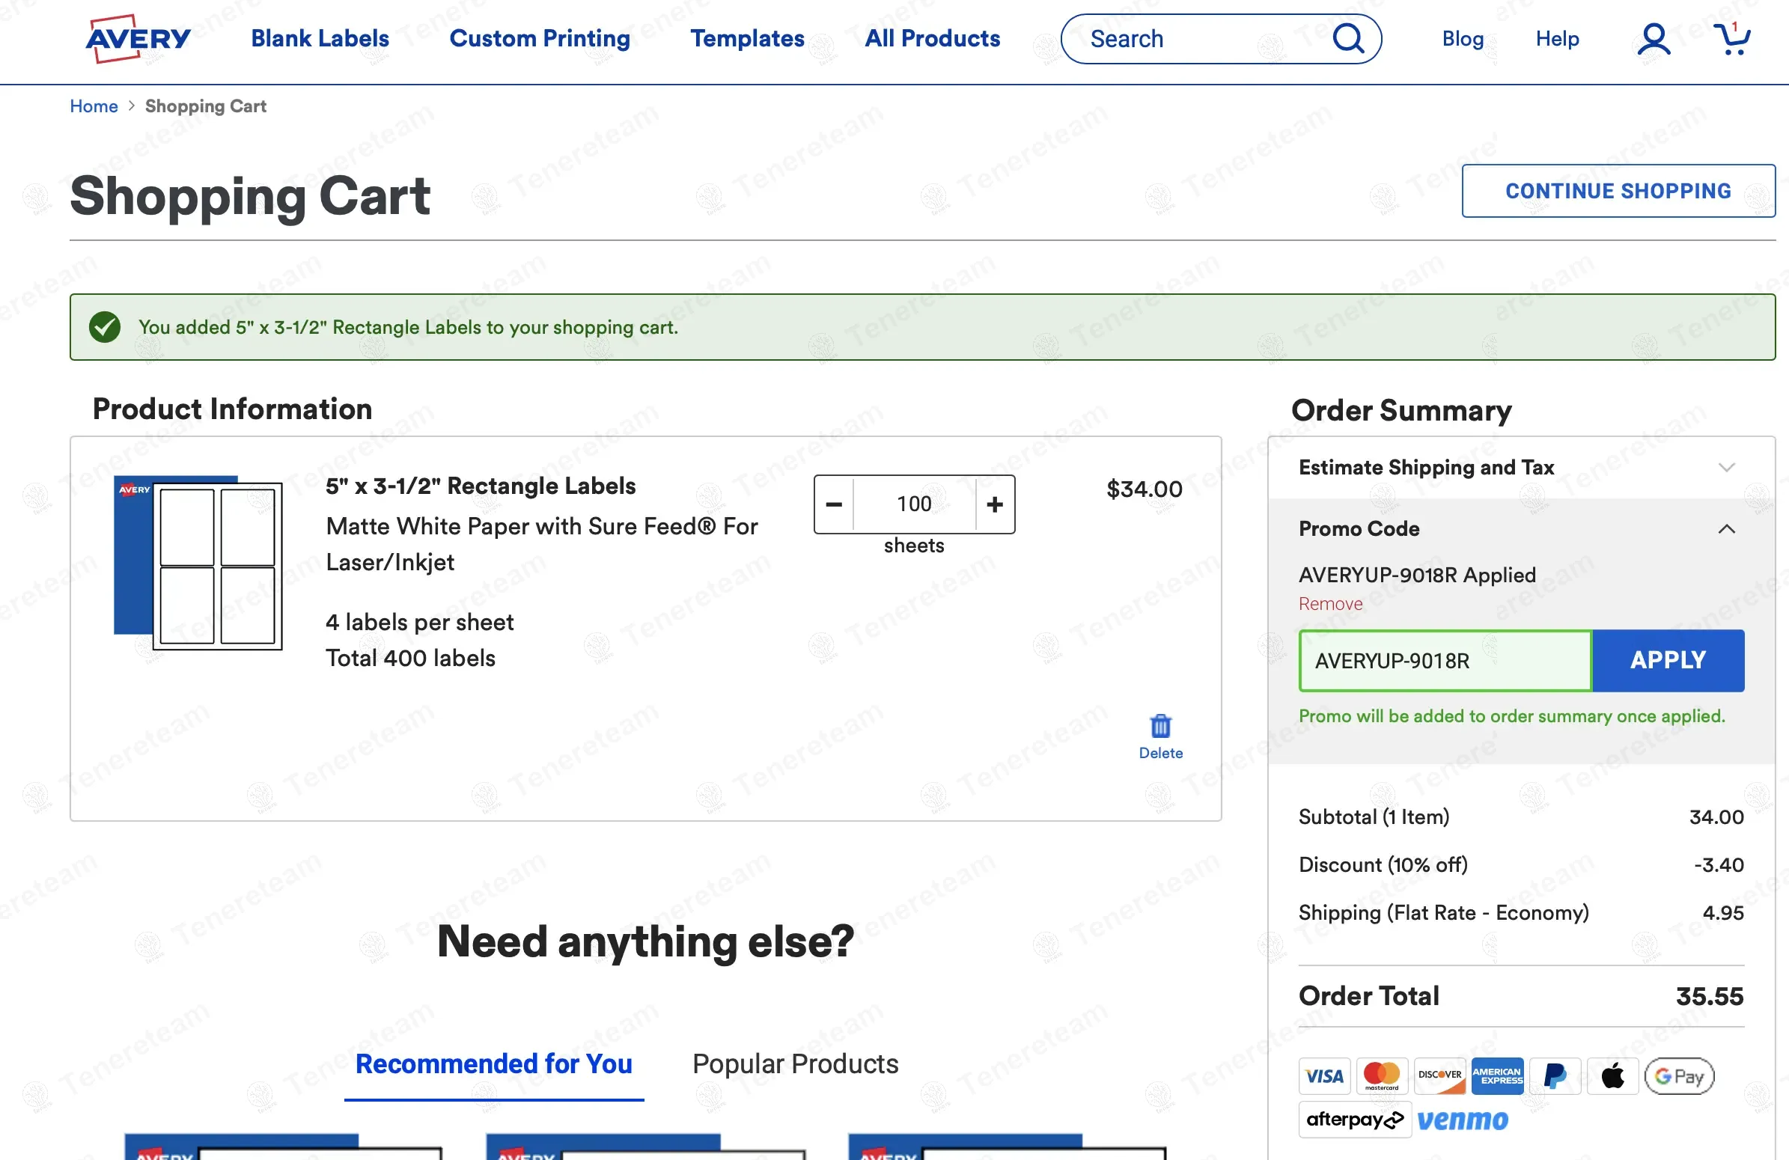The height and width of the screenshot is (1160, 1789).
Task: Remove the applied promo code
Action: (x=1329, y=603)
